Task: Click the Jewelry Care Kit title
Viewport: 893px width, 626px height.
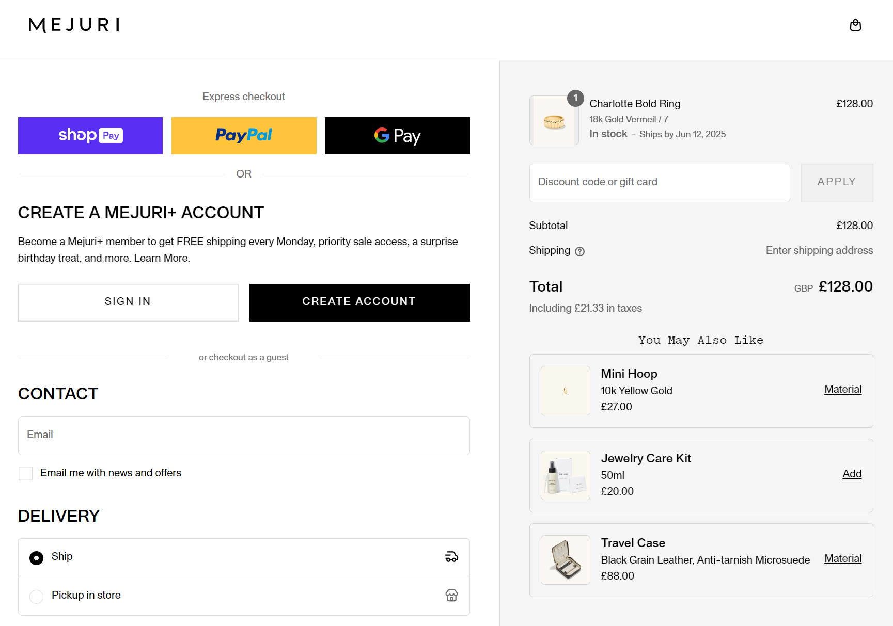Action: pyautogui.click(x=646, y=458)
